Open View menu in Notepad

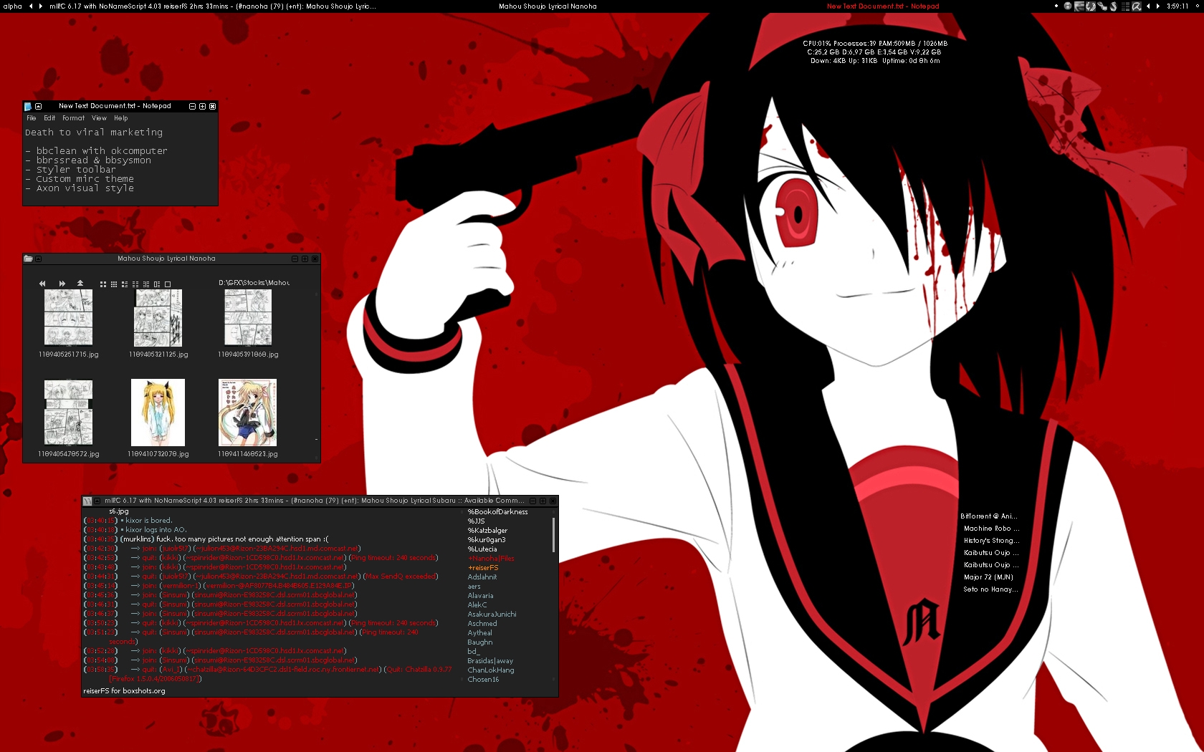tap(99, 118)
